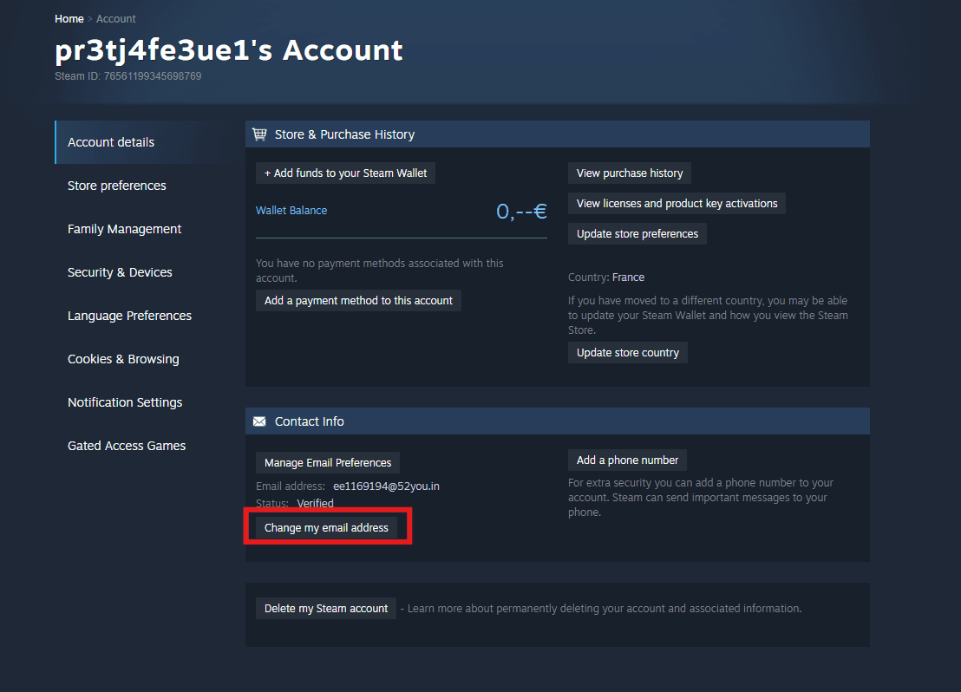Click the 'For extra security' phone description
Image resolution: width=961 pixels, height=692 pixels.
pyautogui.click(x=701, y=498)
